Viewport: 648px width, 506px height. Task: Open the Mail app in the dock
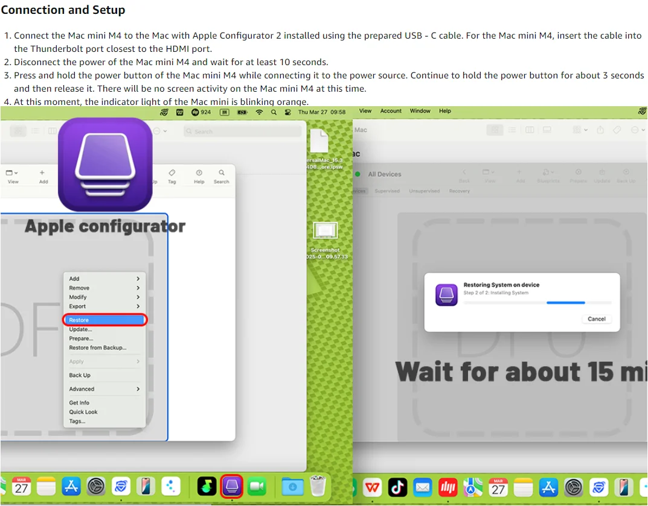pos(422,487)
